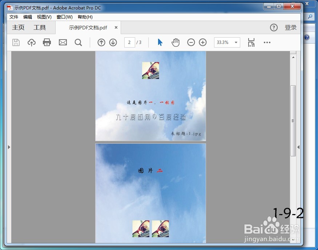Image resolution: width=318 pixels, height=250 pixels.
Task: Zoom in with the plus icon
Action: 203,42
